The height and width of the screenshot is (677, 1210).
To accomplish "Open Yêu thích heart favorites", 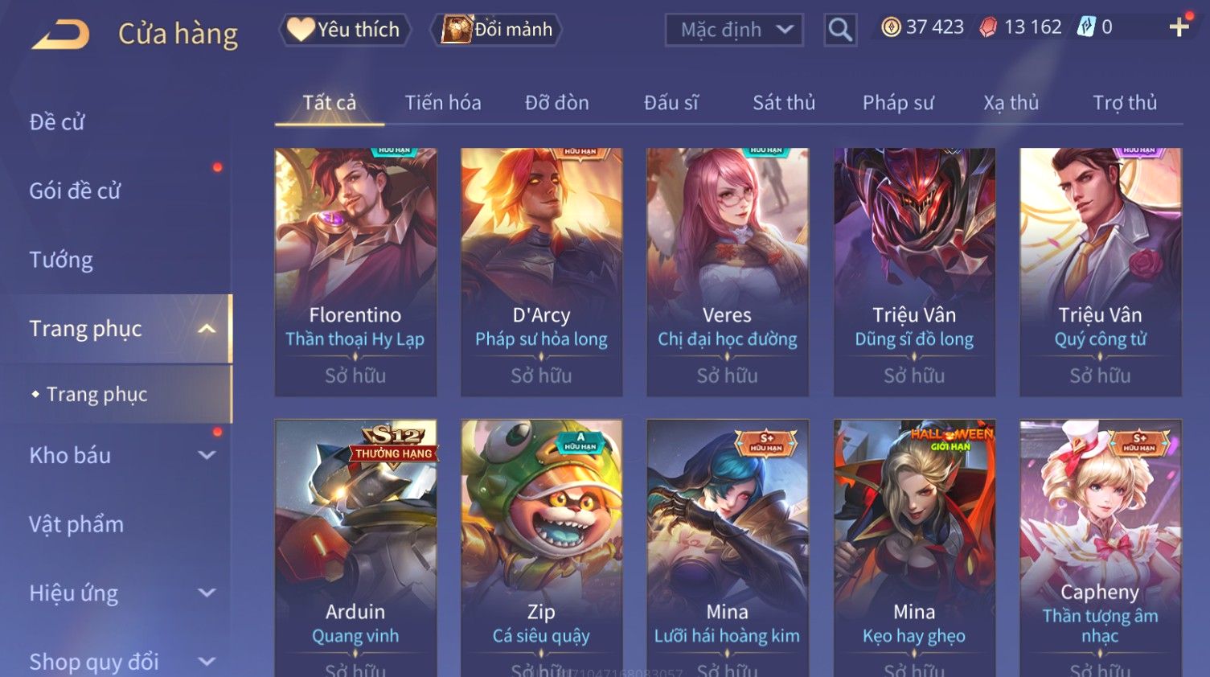I will tap(345, 30).
